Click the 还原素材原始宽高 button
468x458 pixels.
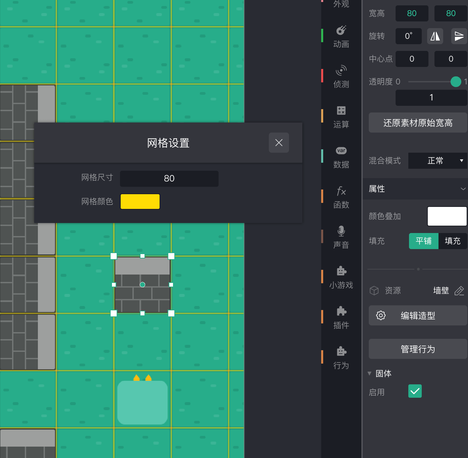418,123
